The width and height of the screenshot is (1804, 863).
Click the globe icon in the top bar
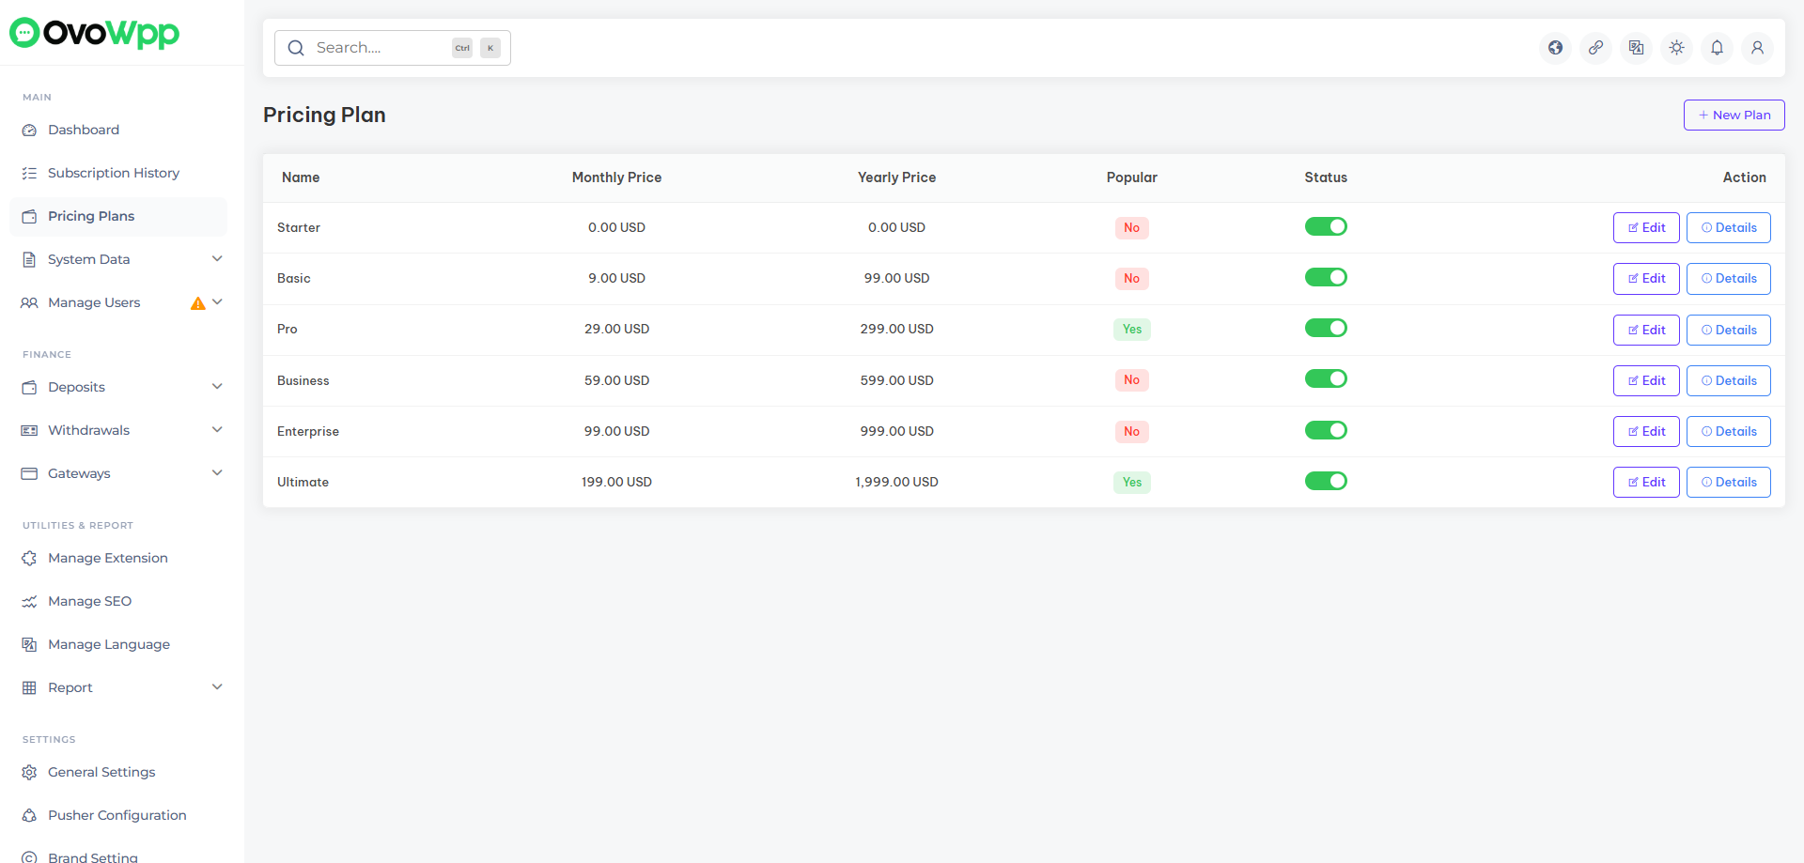pyautogui.click(x=1556, y=48)
